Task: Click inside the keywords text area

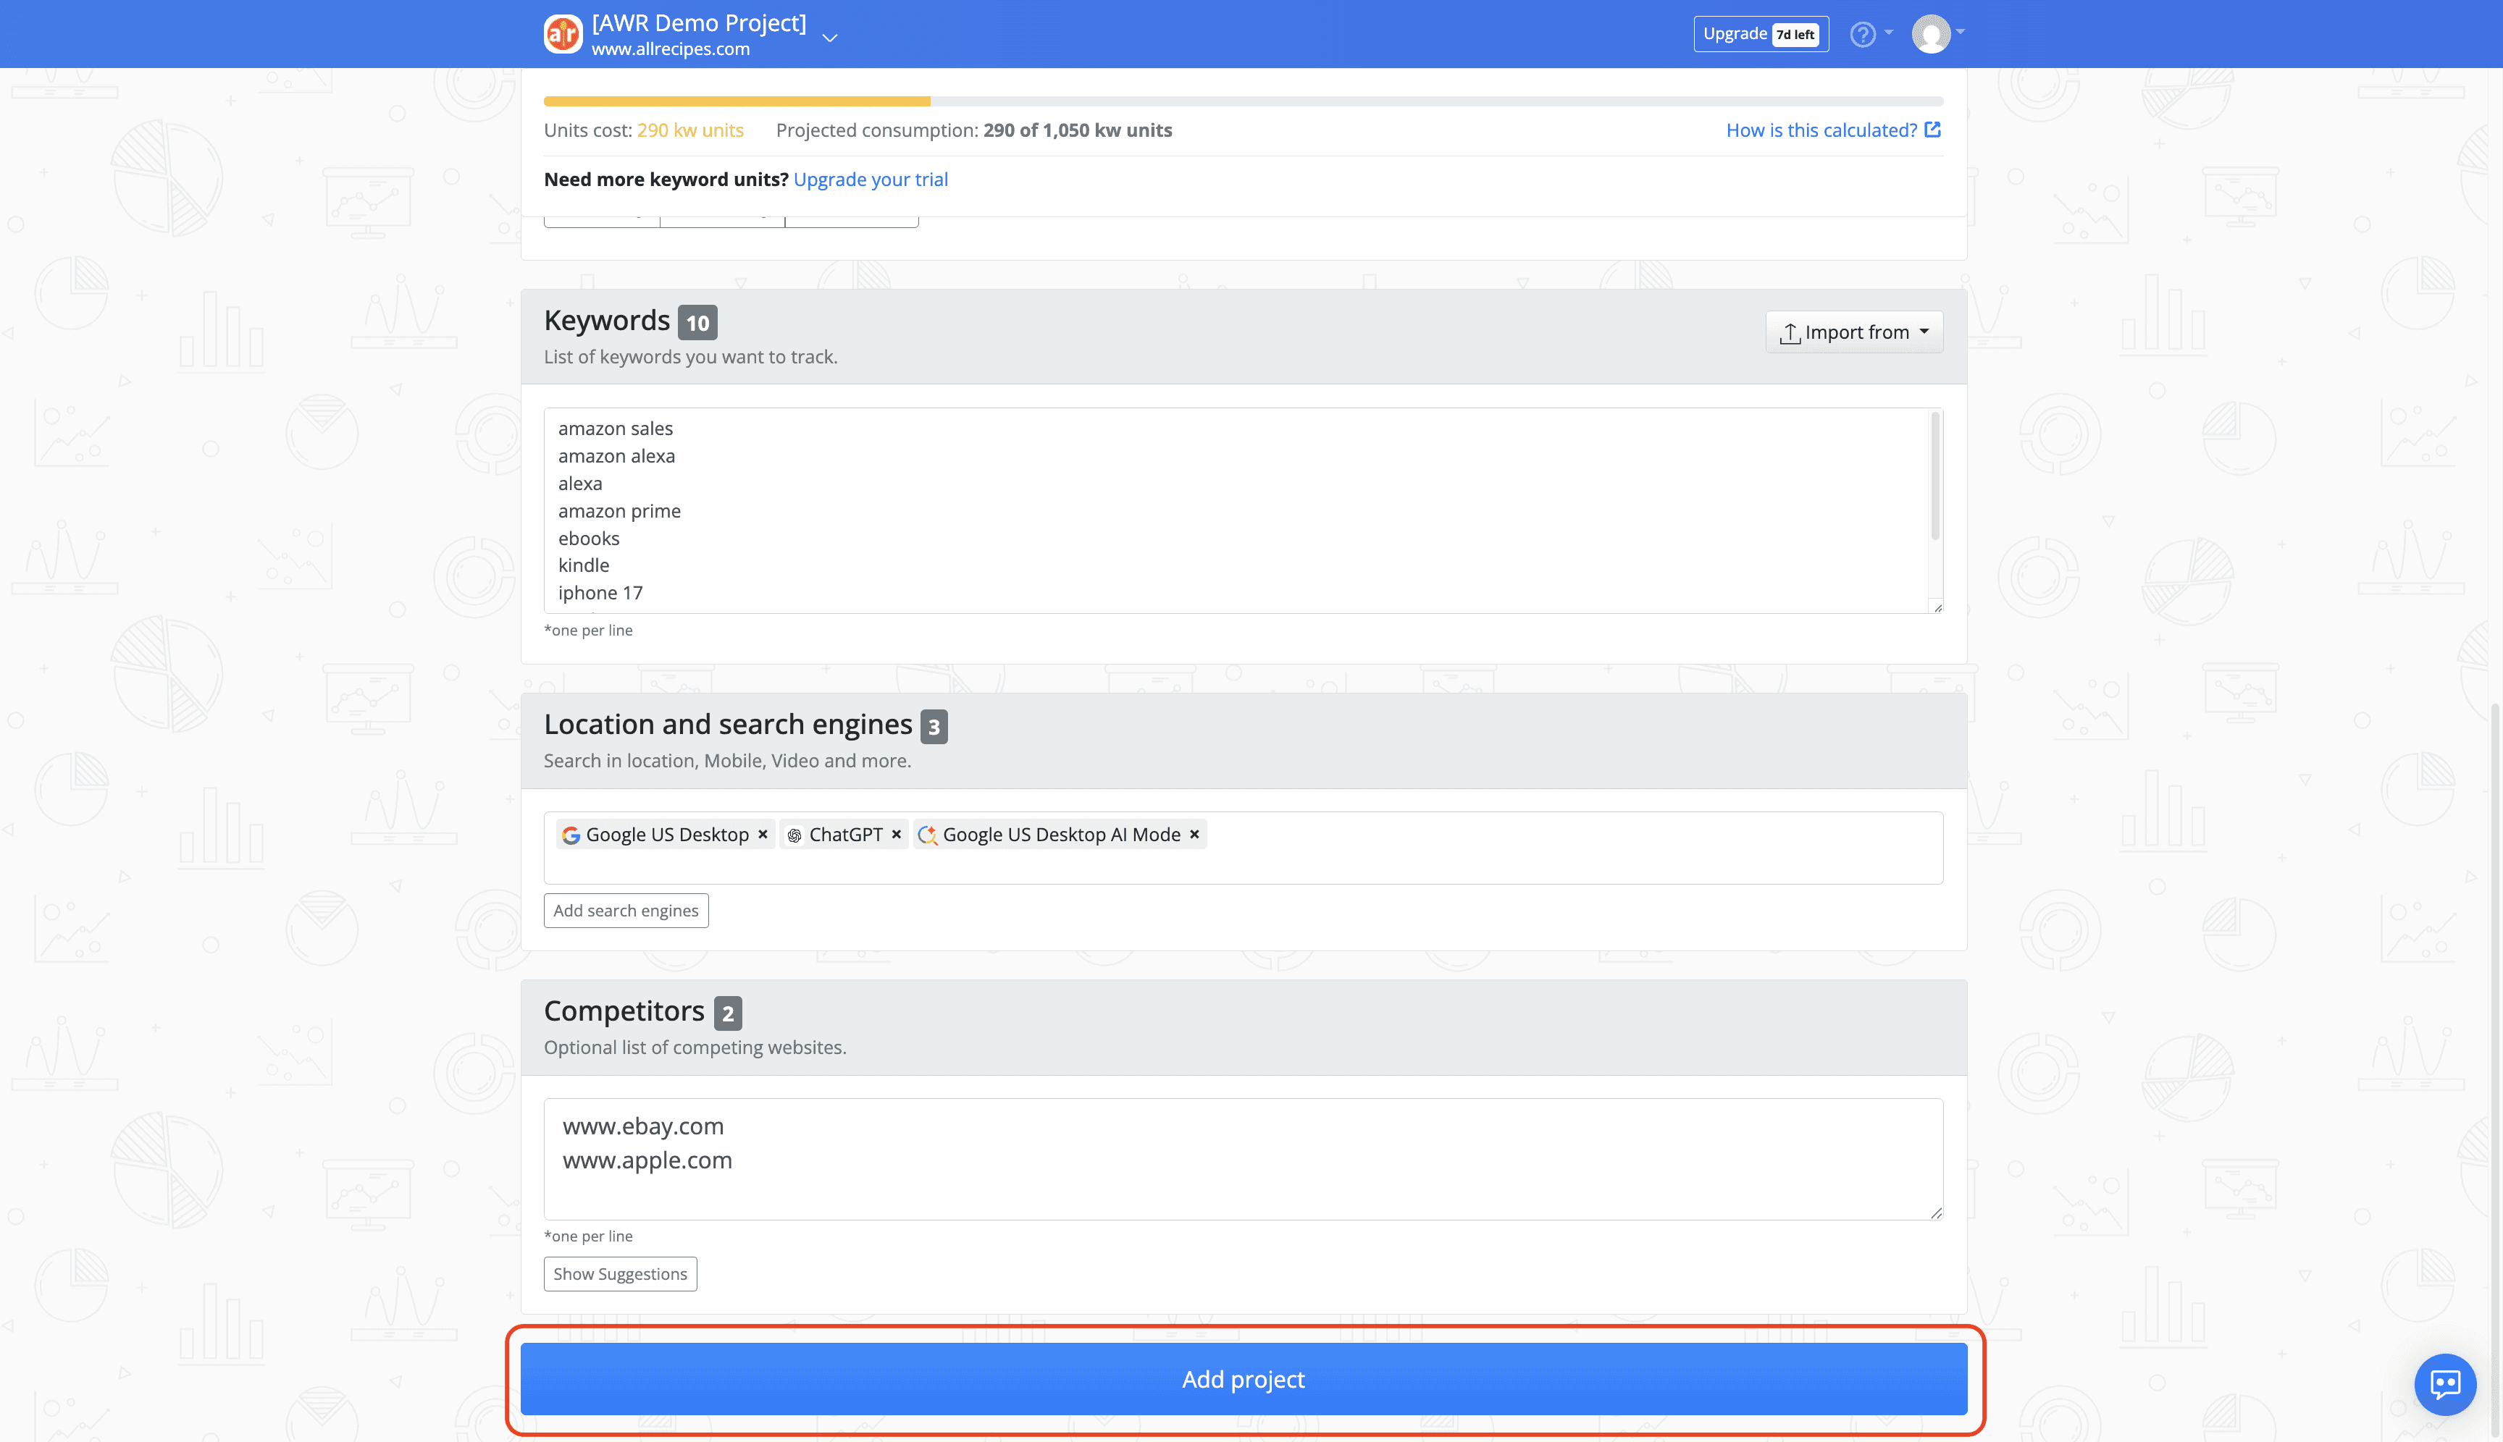Action: pos(1243,510)
